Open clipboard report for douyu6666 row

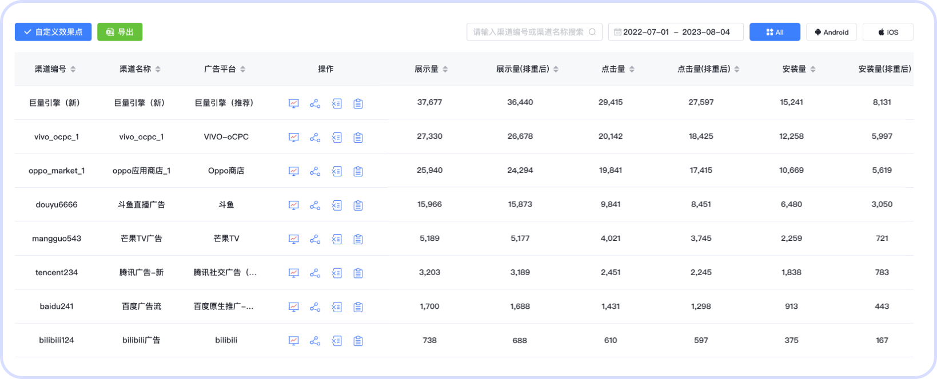[358, 205]
